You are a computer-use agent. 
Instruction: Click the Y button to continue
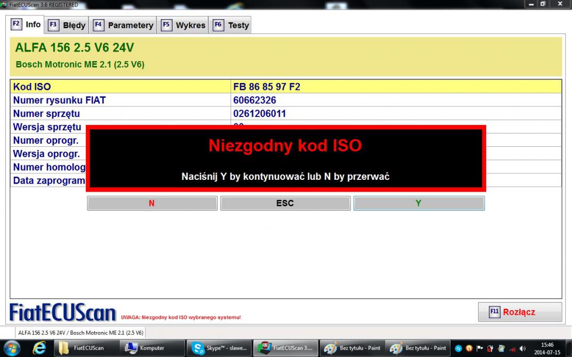(419, 203)
